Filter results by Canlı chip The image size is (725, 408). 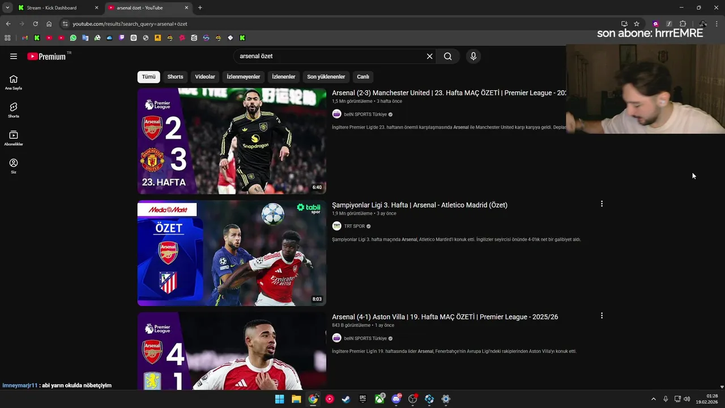[363, 76]
